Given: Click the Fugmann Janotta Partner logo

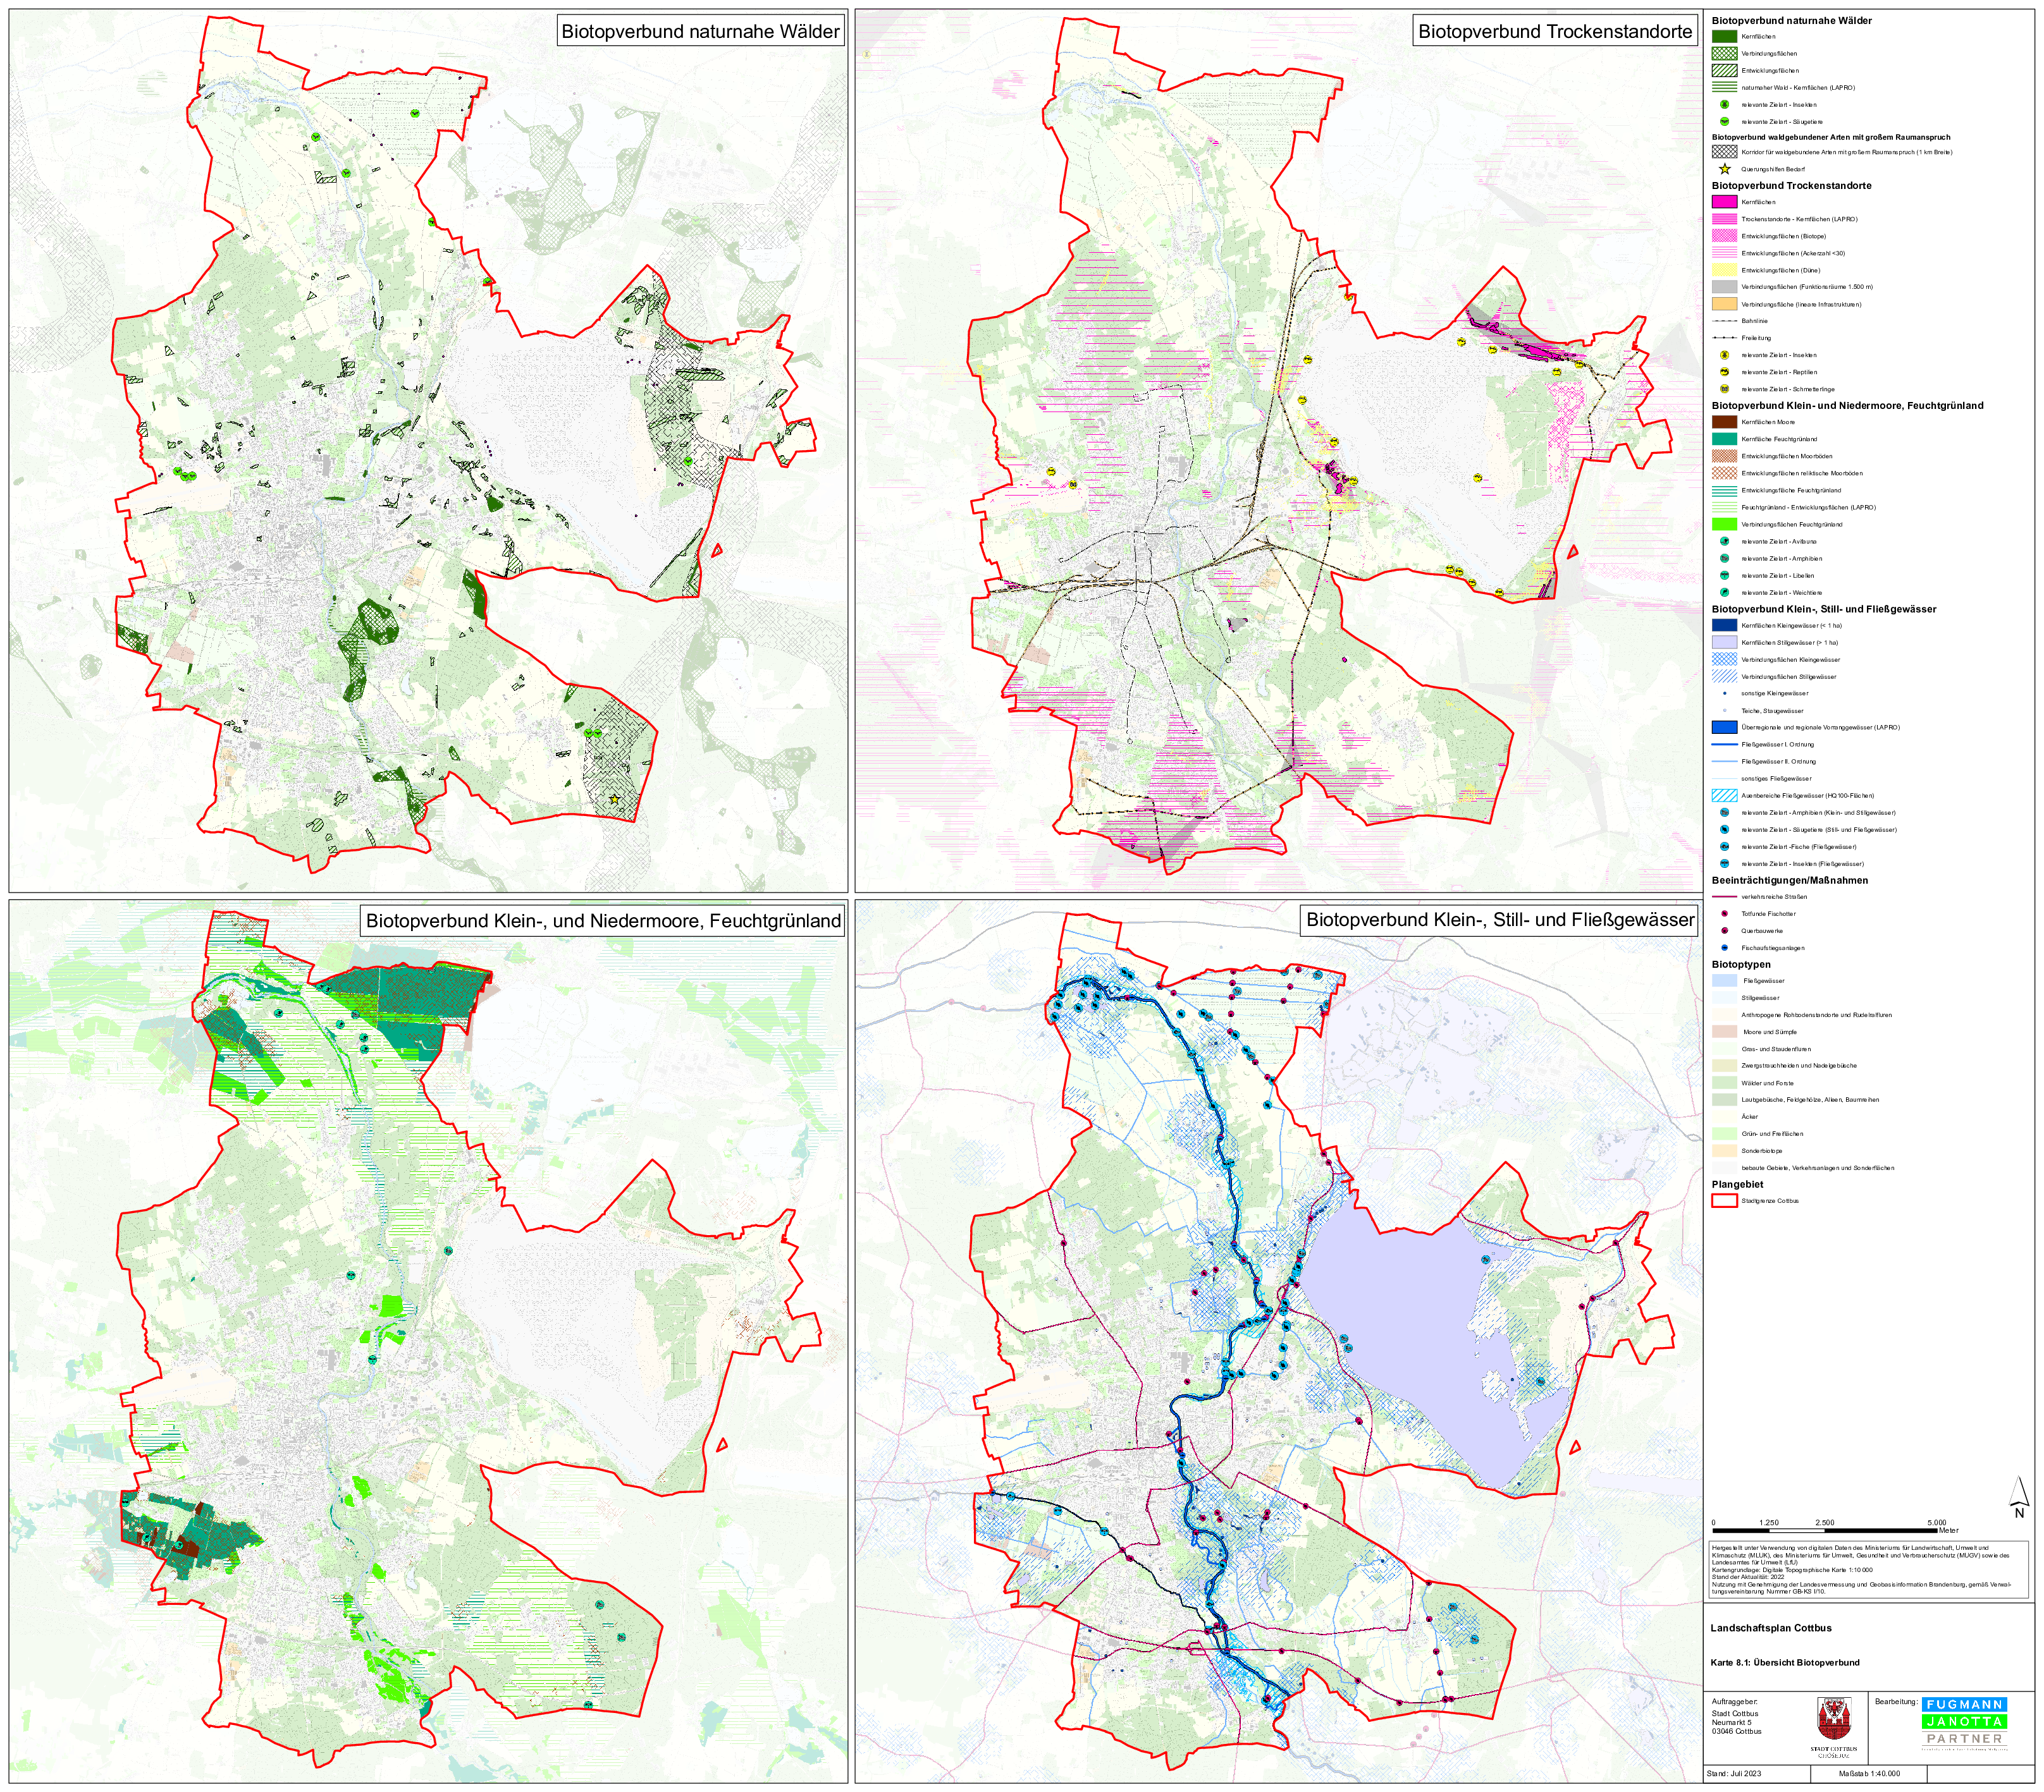Looking at the screenshot, I should coord(1965,1721).
